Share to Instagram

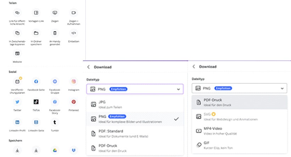[x=74, y=81]
